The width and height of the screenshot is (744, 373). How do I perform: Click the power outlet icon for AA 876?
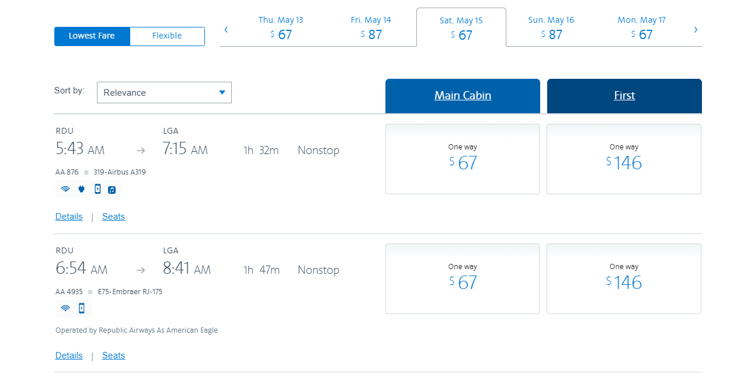(x=81, y=189)
